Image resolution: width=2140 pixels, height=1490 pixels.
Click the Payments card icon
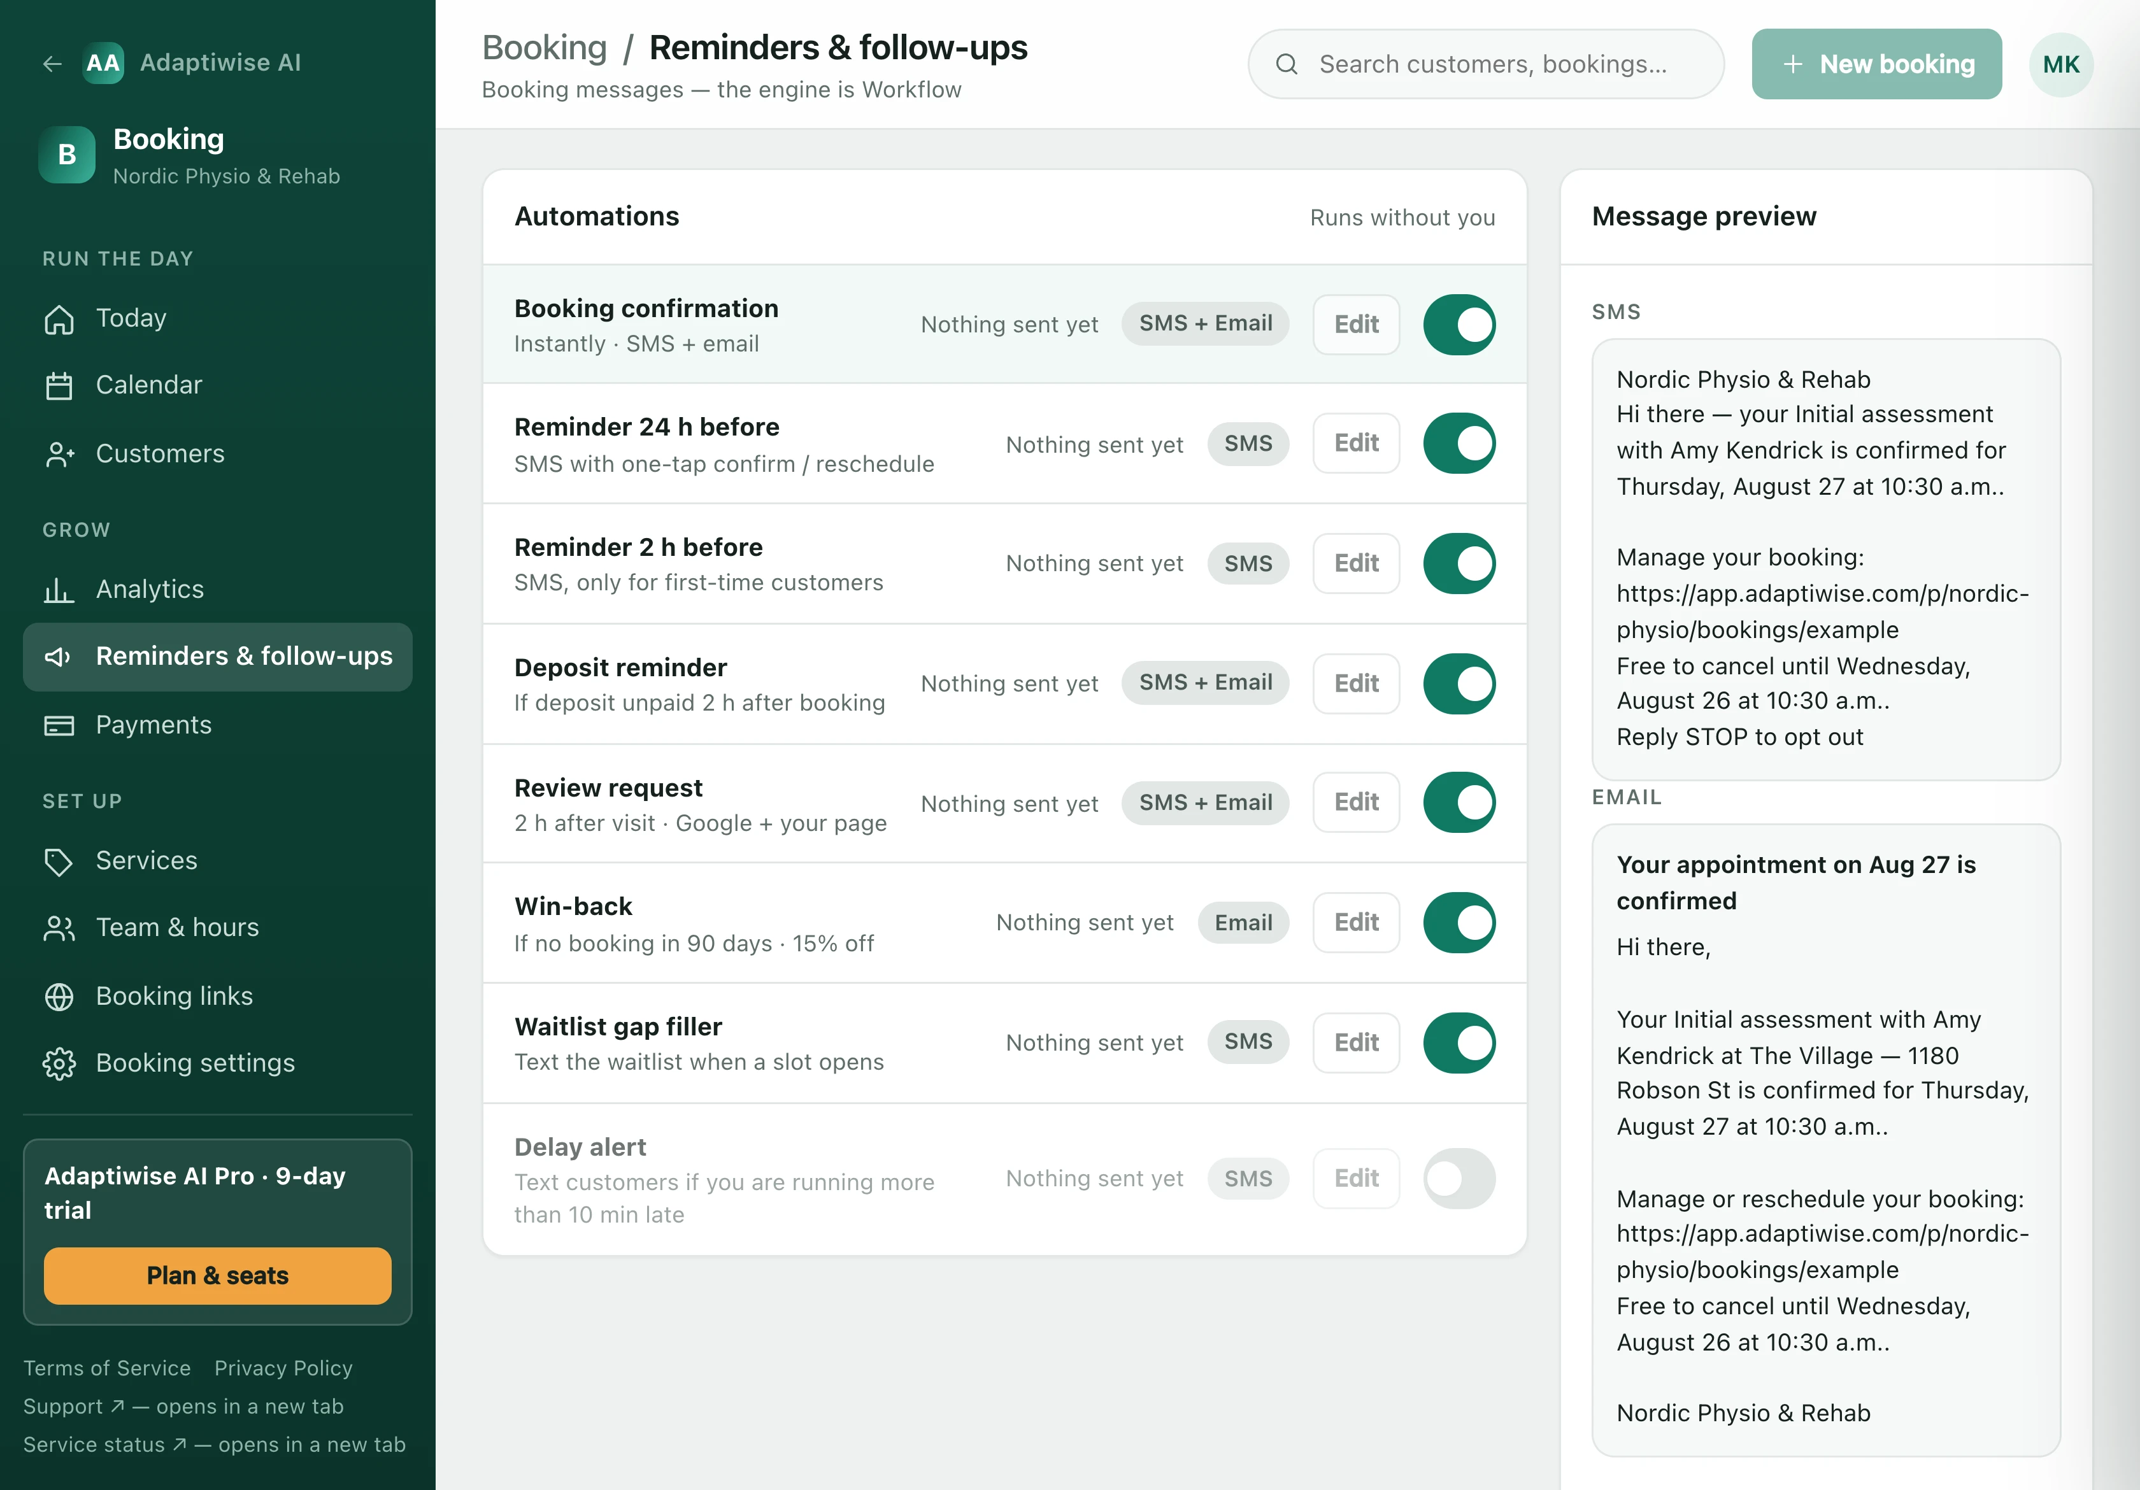[59, 725]
